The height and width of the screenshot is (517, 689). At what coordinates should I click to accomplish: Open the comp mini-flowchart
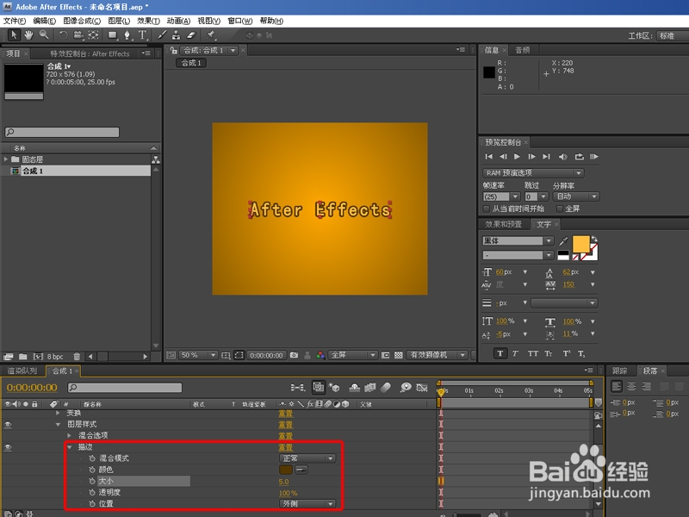point(297,387)
